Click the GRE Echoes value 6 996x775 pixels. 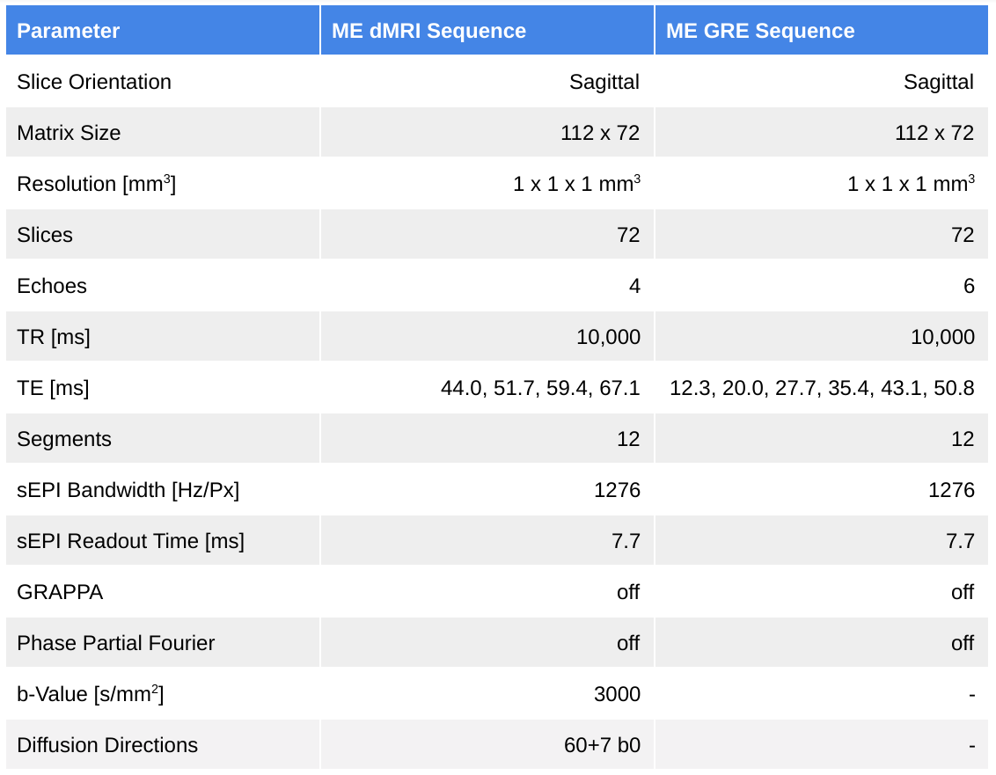pyautogui.click(x=969, y=286)
